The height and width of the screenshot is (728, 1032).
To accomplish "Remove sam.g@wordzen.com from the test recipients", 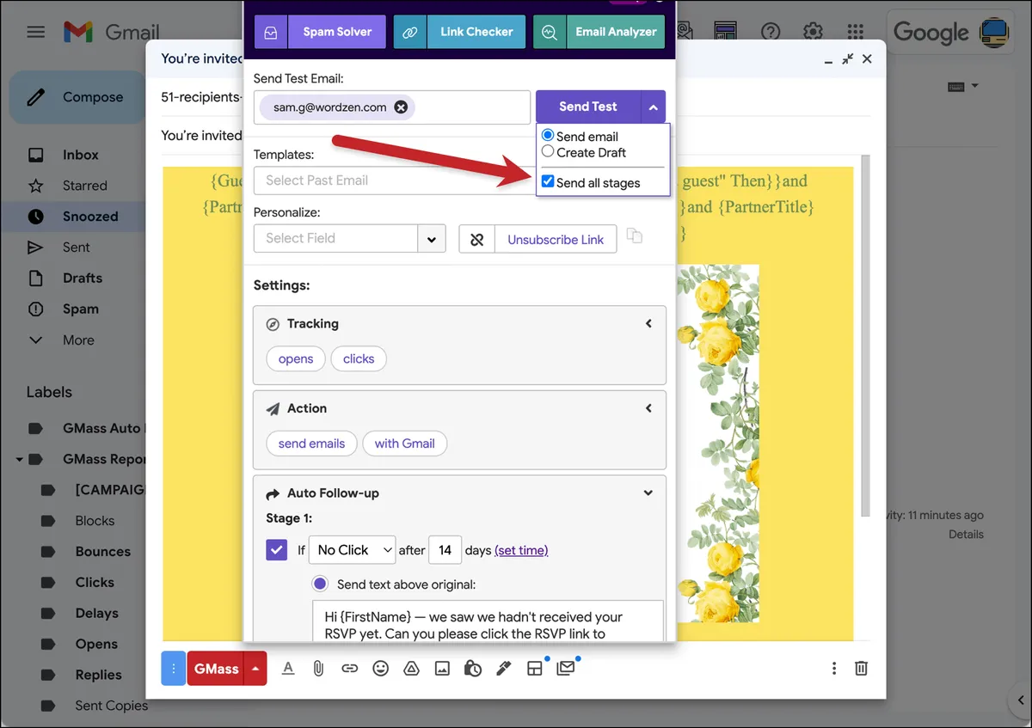I will [401, 107].
